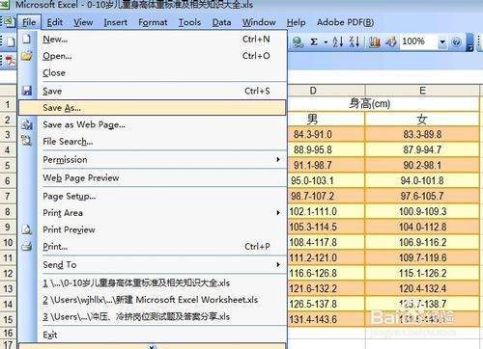Select Save from the File menu
This screenshot has height=349, width=483.
152,92
